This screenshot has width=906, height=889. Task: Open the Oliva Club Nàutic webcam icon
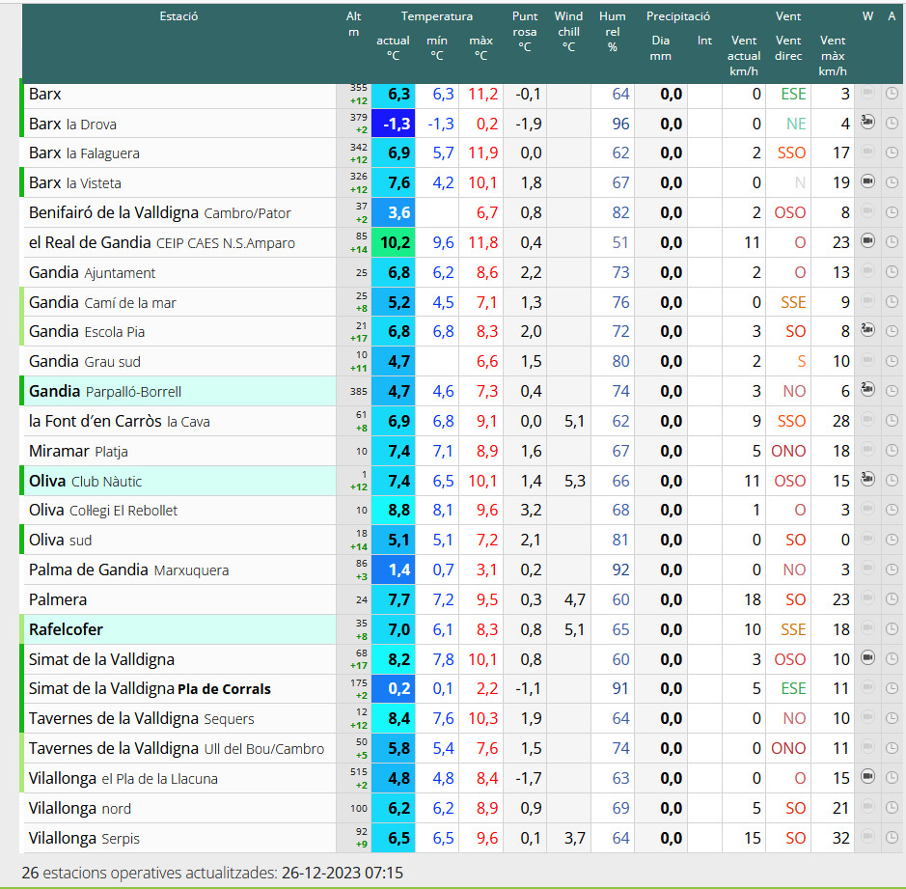pos(867,479)
